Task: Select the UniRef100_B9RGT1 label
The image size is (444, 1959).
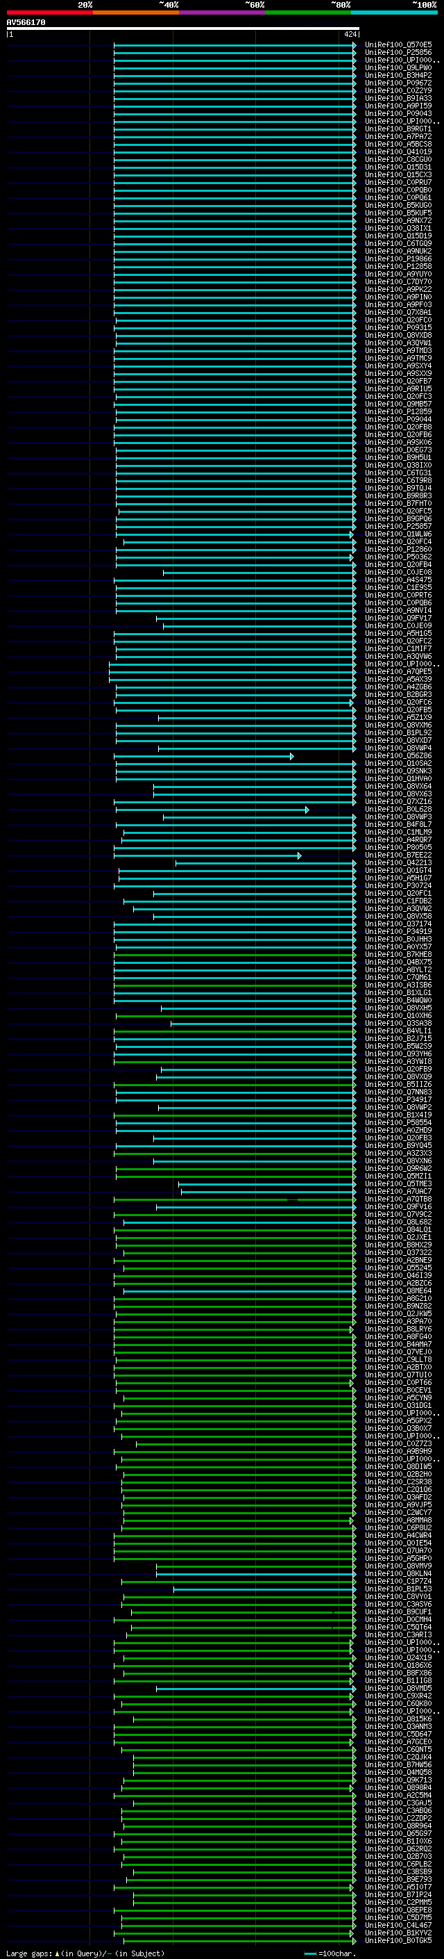Action: (x=398, y=129)
